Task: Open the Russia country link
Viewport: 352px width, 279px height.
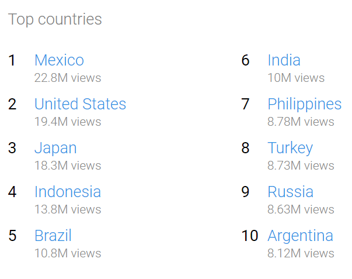Action: pos(291,192)
